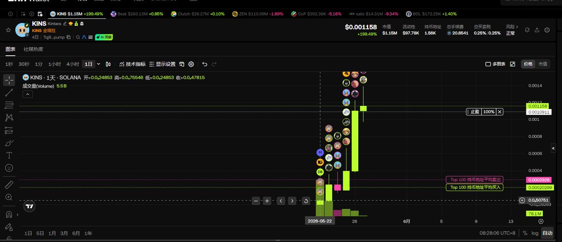Viewport: 562px width, 242px height.
Task: Switch to the 社媒热度 tab
Action: click(33, 49)
